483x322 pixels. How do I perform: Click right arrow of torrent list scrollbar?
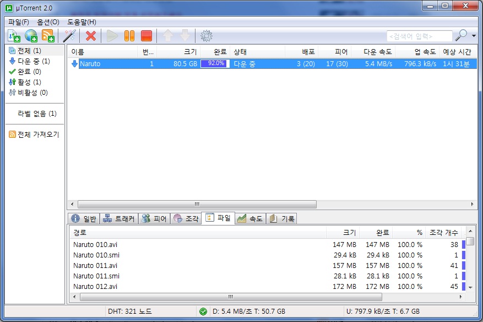tap(473, 204)
